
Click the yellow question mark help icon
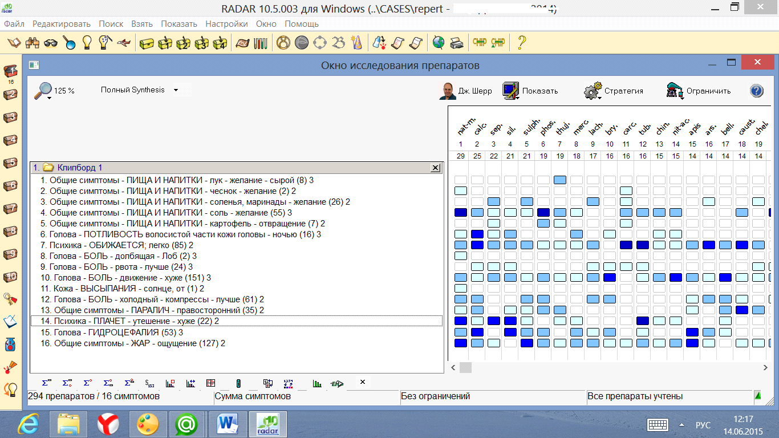(x=521, y=43)
